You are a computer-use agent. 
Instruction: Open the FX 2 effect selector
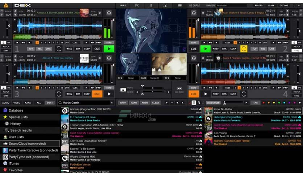click(178, 78)
